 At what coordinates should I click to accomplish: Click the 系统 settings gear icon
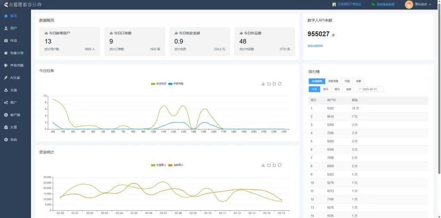[x=6, y=140]
